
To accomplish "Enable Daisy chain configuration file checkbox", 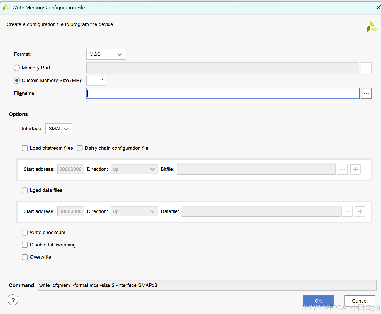I will (80, 148).
